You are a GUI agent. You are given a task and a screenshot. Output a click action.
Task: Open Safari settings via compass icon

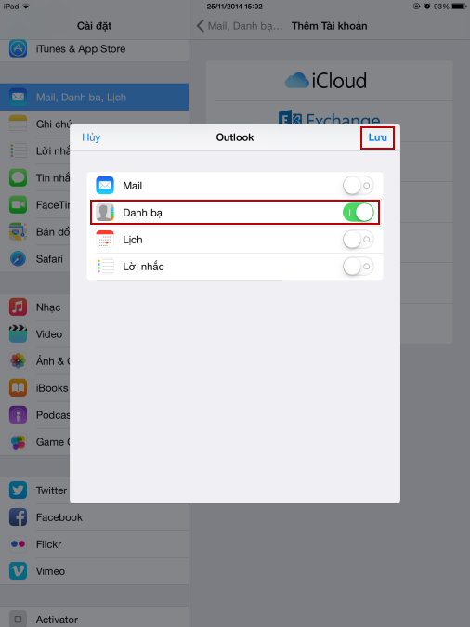[x=18, y=259]
